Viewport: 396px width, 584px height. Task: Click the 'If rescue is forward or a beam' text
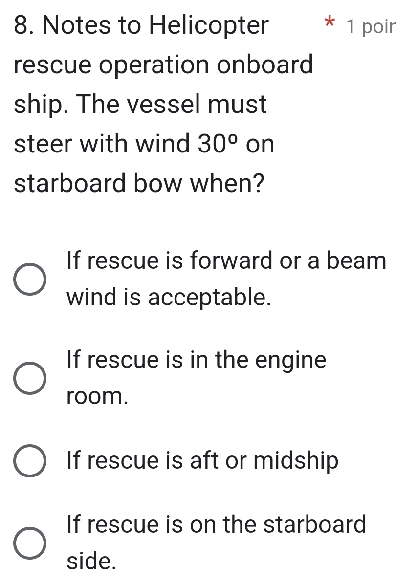[x=227, y=261]
